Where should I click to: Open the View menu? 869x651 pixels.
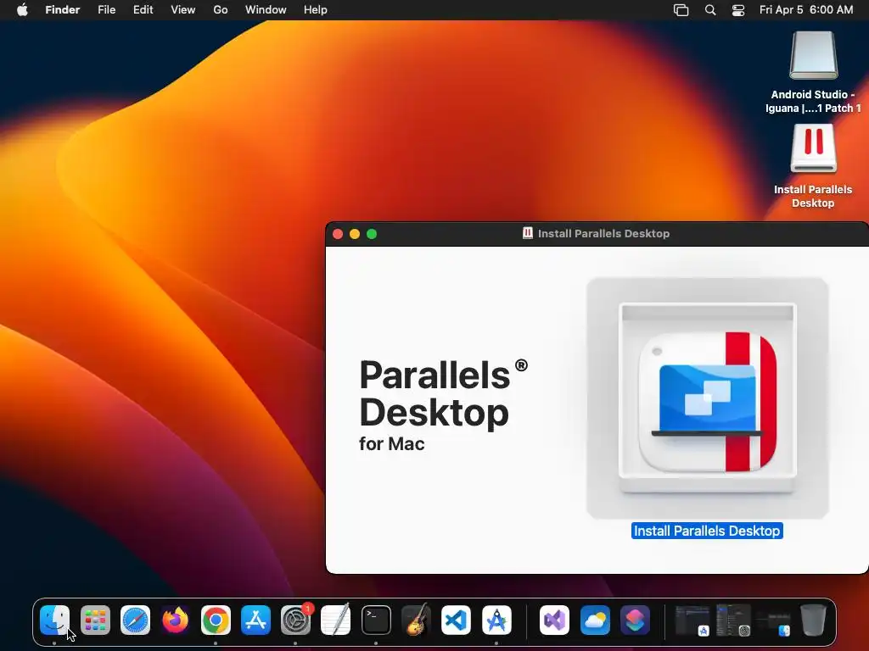(183, 10)
